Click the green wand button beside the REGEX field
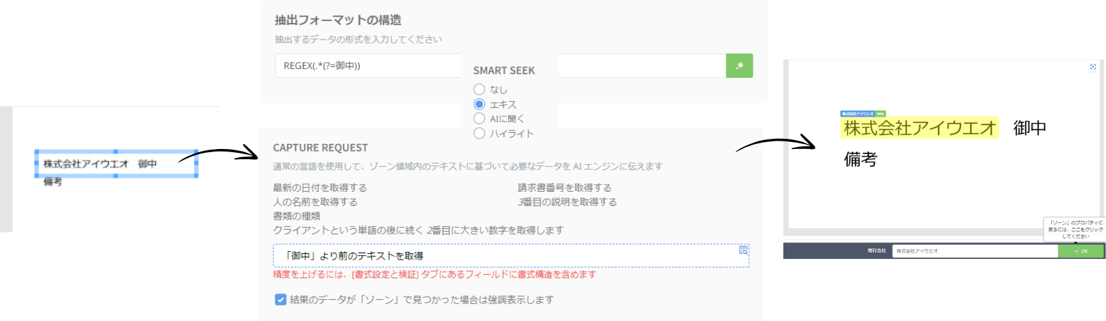This screenshot has height=321, width=1106. click(x=739, y=66)
